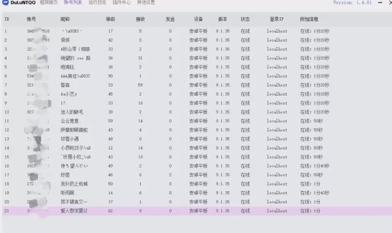The image size is (392, 233).
Task: Select the row with nickname 很烦
Action: click(x=196, y=40)
